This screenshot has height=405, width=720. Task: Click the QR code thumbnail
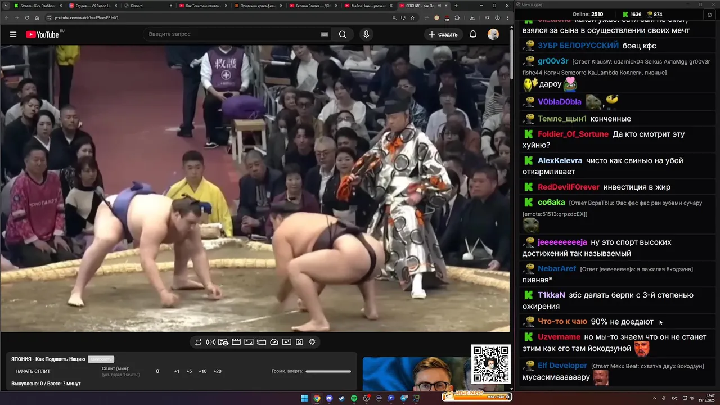tap(491, 364)
